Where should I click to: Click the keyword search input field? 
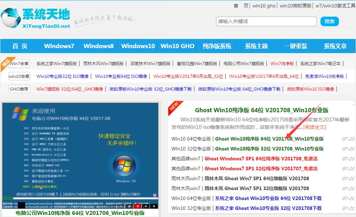pos(266,21)
